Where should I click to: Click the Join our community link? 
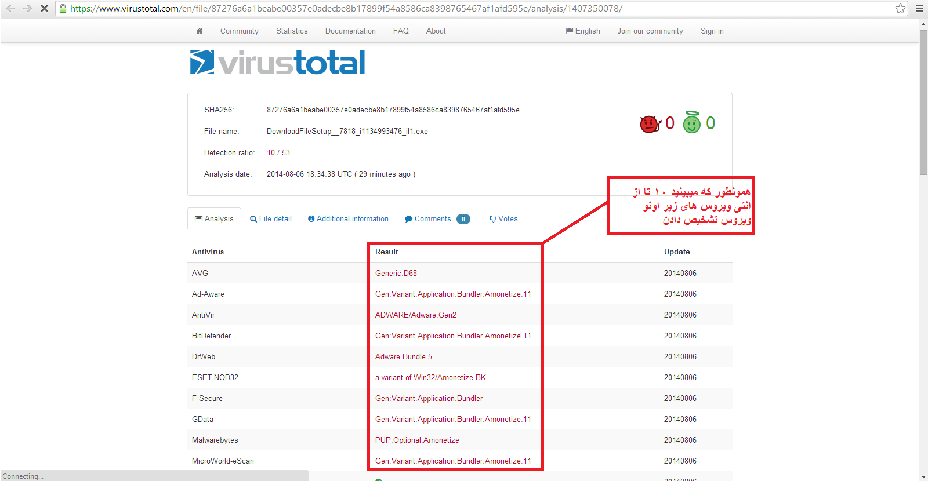click(x=650, y=31)
